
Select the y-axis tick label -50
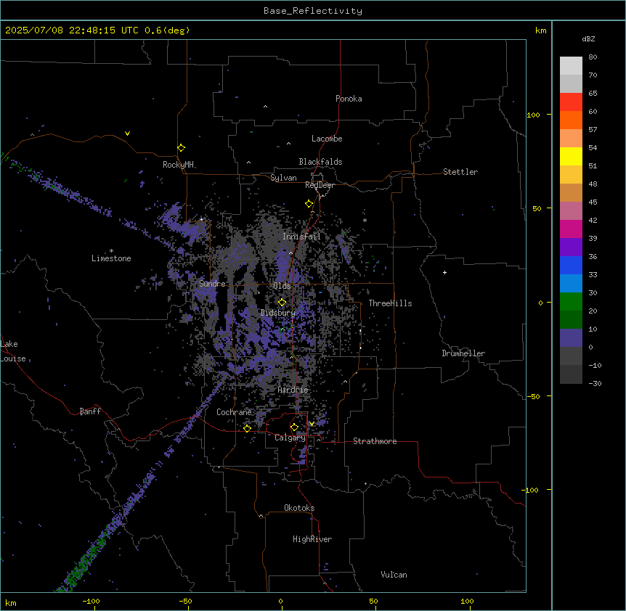(533, 396)
